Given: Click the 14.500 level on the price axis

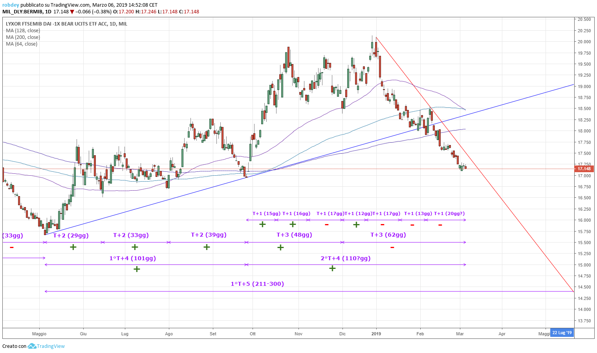Looking at the screenshot, I should [x=584, y=287].
